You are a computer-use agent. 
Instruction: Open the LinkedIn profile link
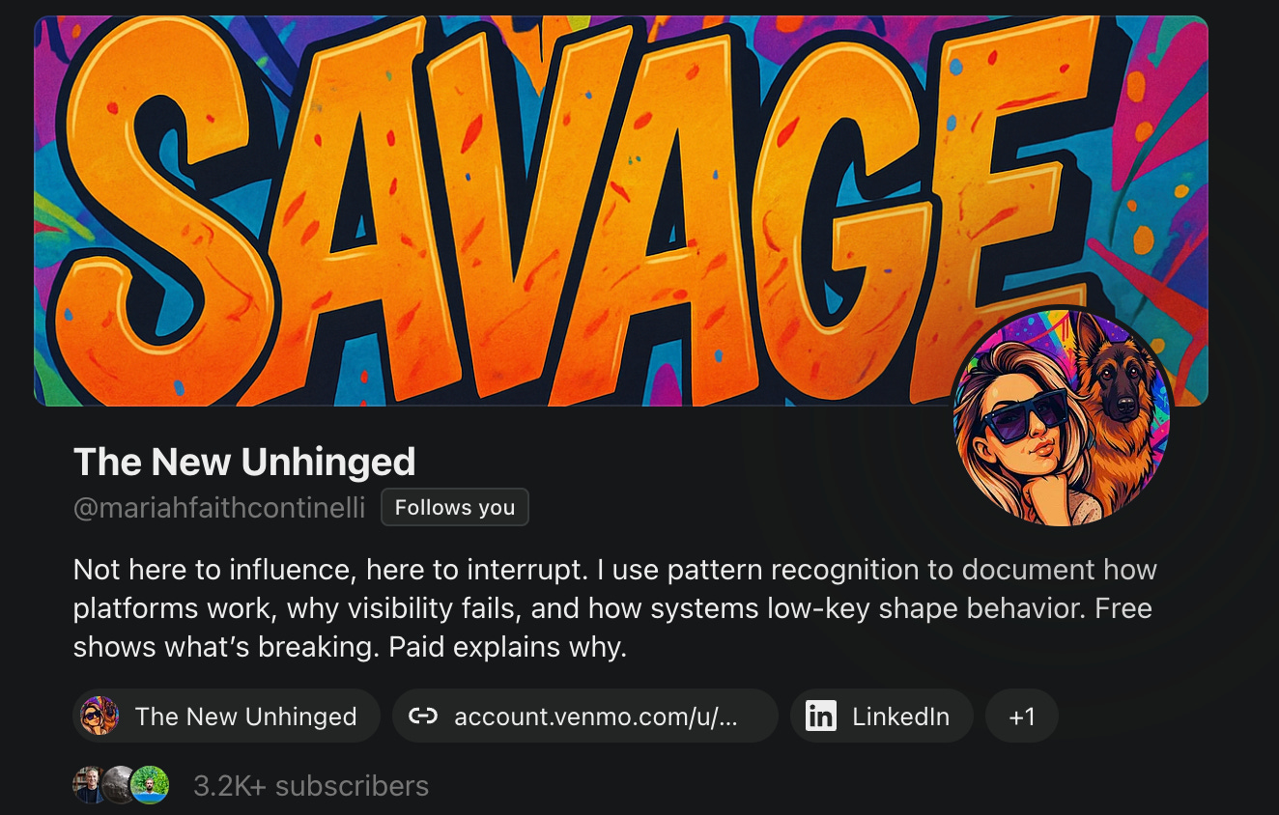tap(881, 716)
